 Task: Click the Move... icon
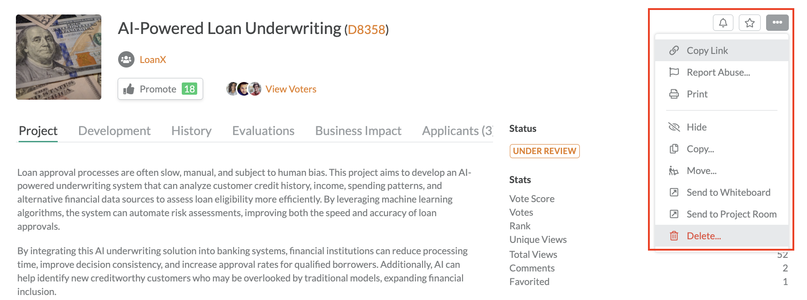(x=674, y=171)
